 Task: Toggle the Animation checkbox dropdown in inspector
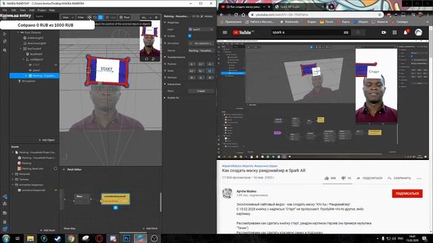(x=191, y=43)
